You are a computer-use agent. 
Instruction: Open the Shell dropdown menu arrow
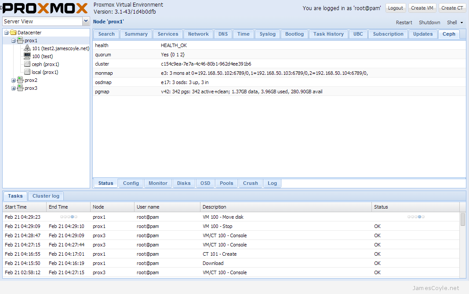point(462,22)
